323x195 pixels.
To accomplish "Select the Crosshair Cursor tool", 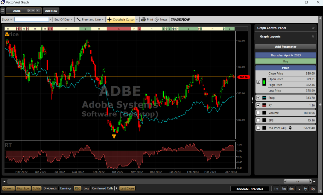I will (121, 19).
